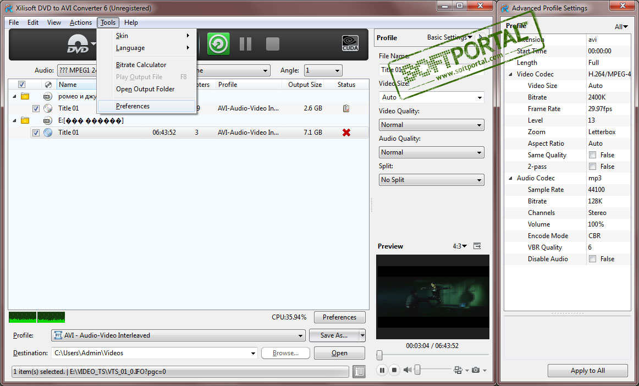The image size is (639, 386).
Task: Toggle the Disable Audio checkbox
Action: (593, 259)
